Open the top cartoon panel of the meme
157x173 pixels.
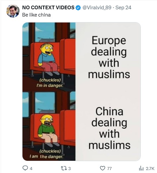(49, 57)
